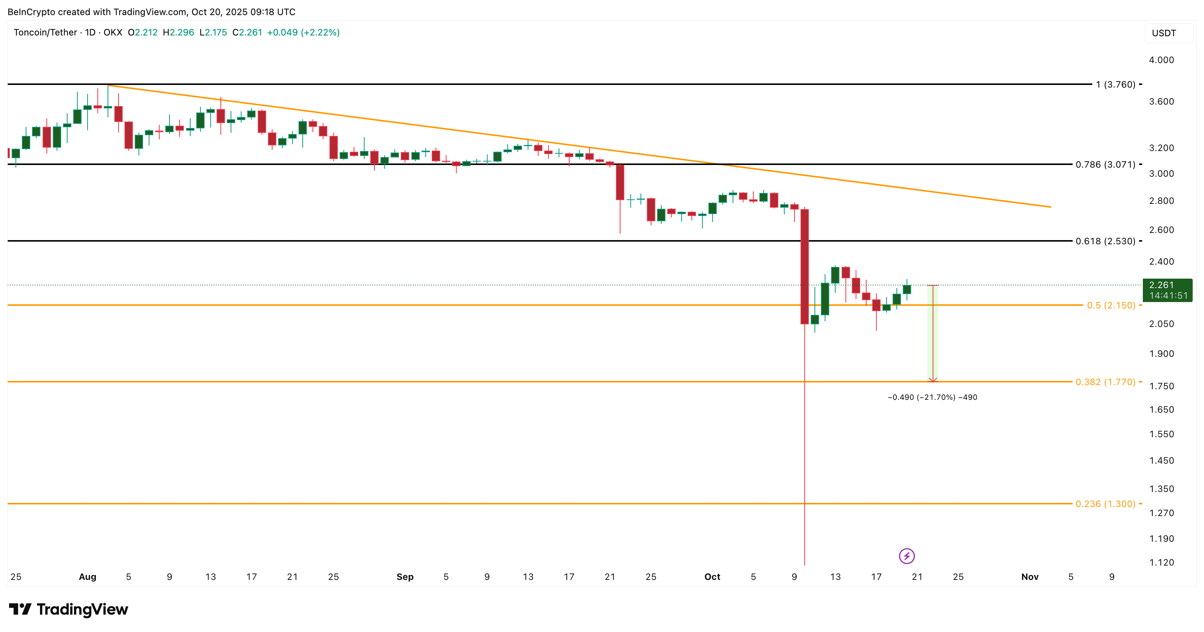Click the Nov label on the time axis
Image resolution: width=1204 pixels, height=632 pixels.
pyautogui.click(x=1030, y=577)
